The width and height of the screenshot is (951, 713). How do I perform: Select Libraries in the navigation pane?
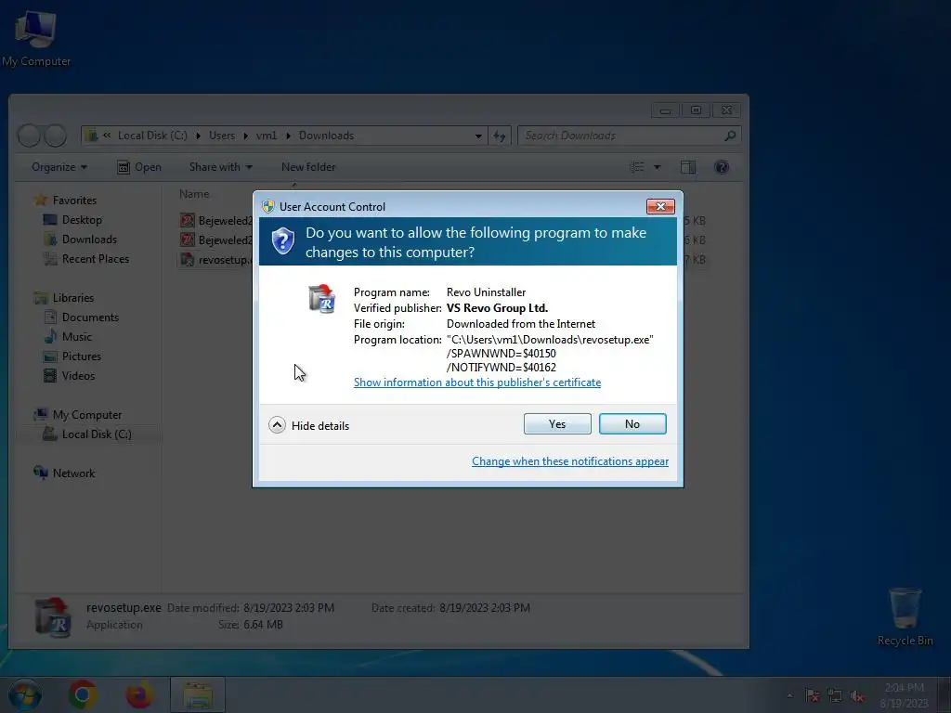coord(72,298)
